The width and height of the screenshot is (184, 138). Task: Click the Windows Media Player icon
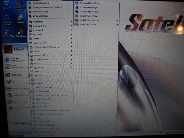(x=77, y=3)
